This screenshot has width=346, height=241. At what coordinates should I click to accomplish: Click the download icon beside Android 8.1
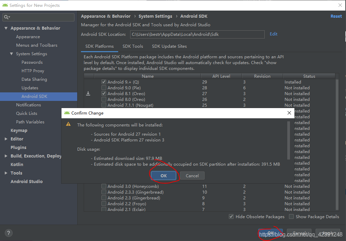tap(89, 93)
